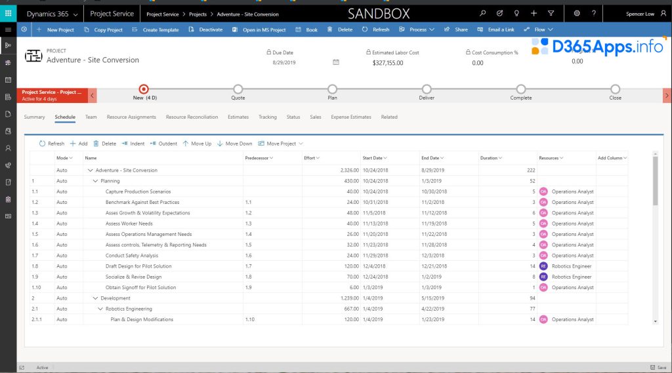This screenshot has width=672, height=373.
Task: Click the Project Service app title
Action: 112,14
